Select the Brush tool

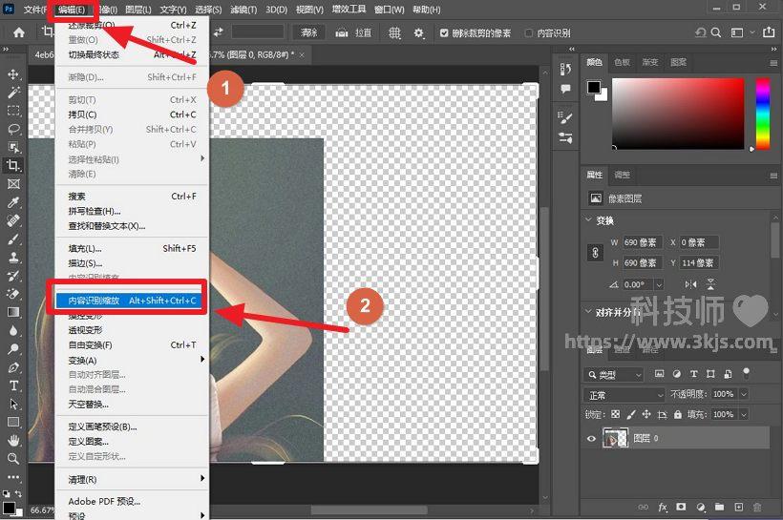pos(13,239)
